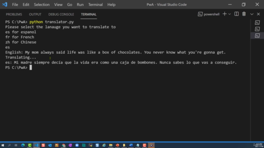Click the 'Please select the lanauge' line

point(61,27)
